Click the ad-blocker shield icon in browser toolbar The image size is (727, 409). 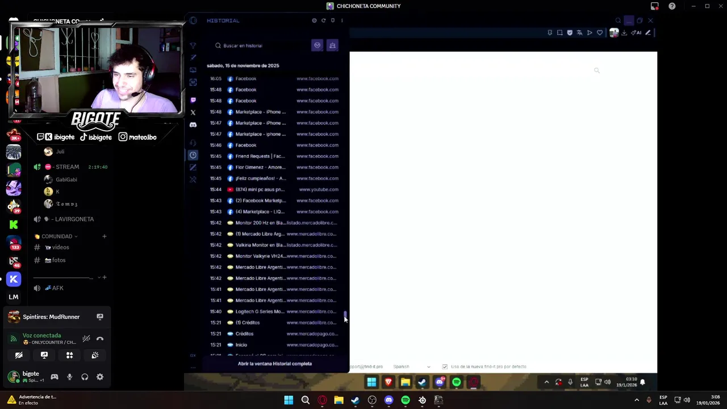click(x=570, y=33)
